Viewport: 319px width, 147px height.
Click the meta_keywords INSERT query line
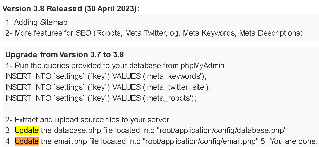click(x=106, y=77)
